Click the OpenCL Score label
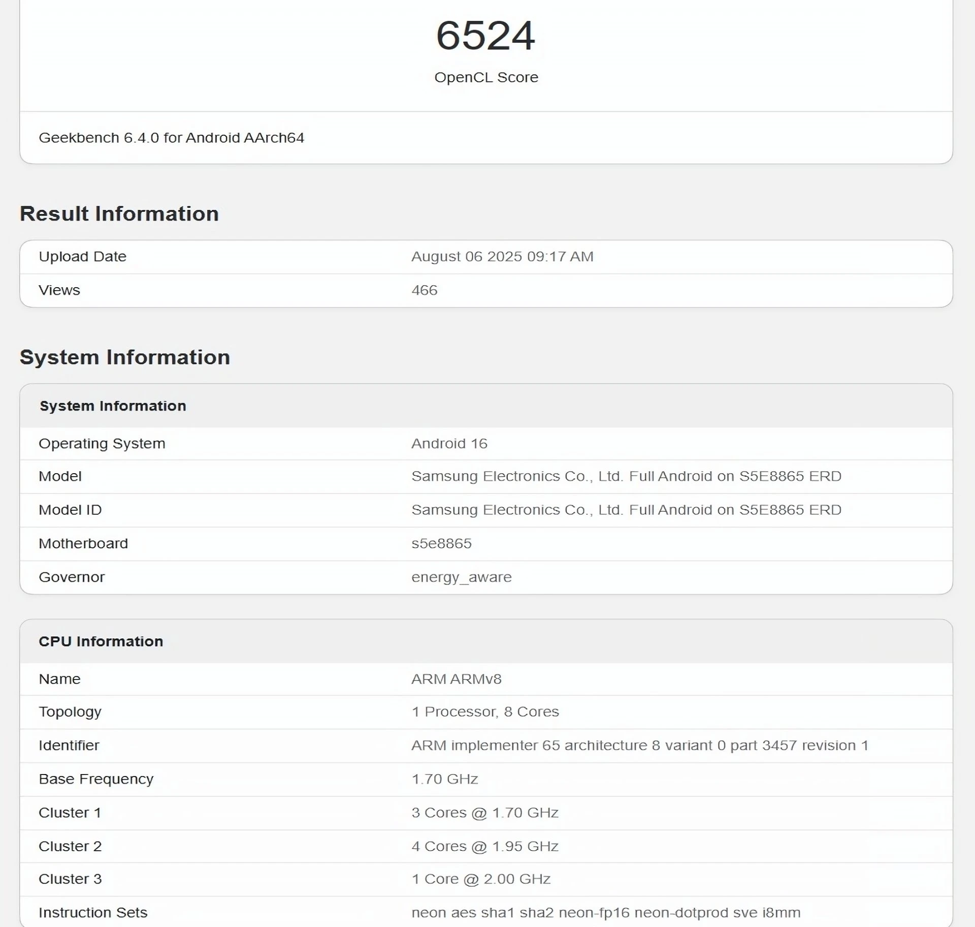975x927 pixels. tap(486, 77)
